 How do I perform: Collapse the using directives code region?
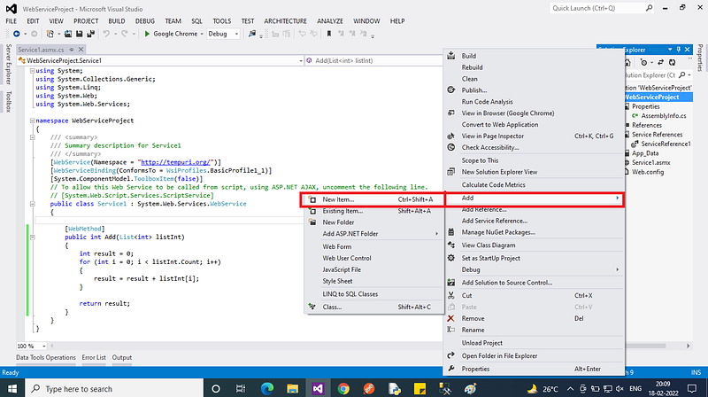pyautogui.click(x=32, y=71)
